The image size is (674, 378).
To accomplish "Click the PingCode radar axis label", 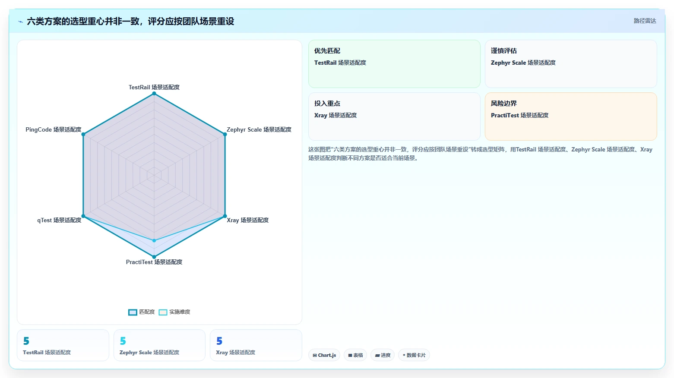I will 54,129.
